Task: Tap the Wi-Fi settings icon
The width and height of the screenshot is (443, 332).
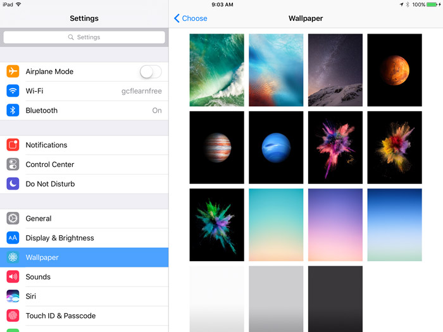Action: tap(13, 91)
